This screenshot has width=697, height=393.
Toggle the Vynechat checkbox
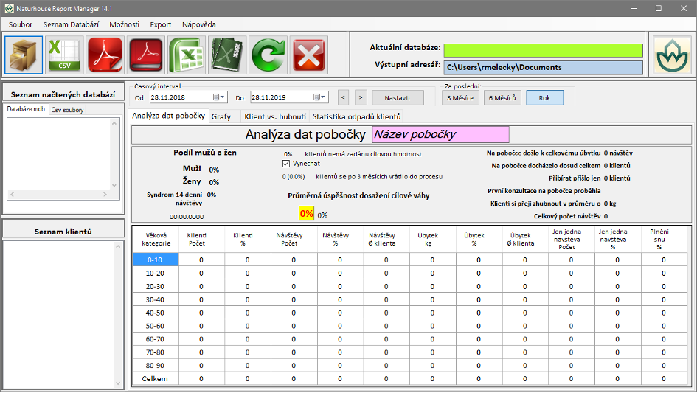(x=287, y=164)
